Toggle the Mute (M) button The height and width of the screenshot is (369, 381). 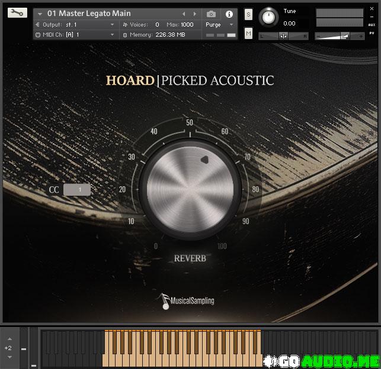[x=248, y=34]
